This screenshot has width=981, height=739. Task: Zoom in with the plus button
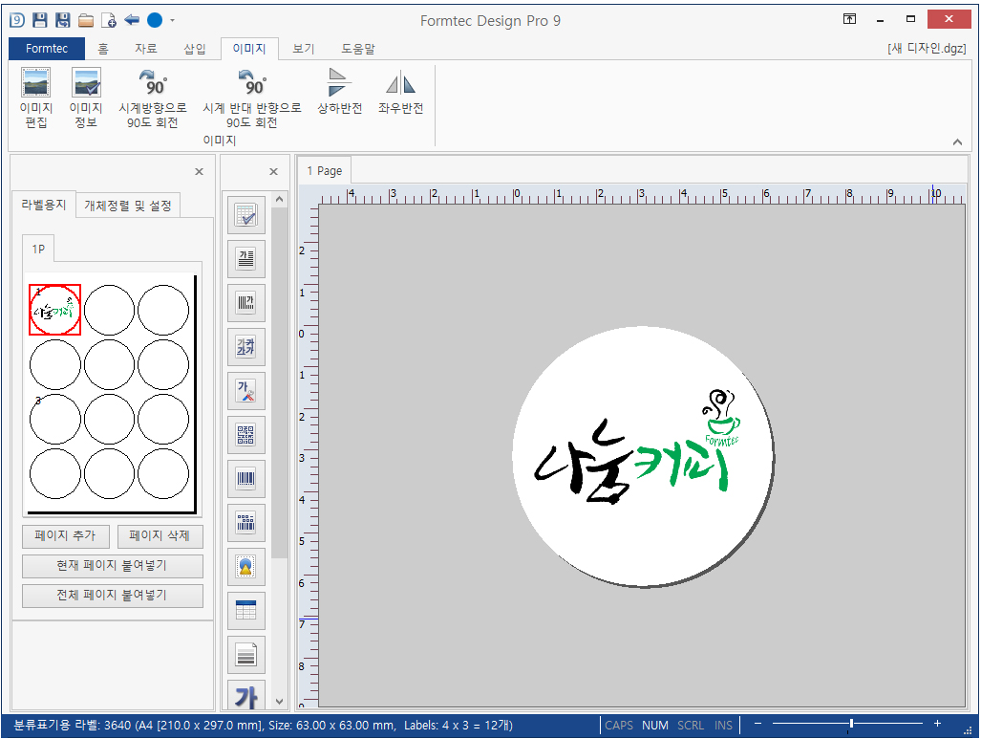click(937, 724)
